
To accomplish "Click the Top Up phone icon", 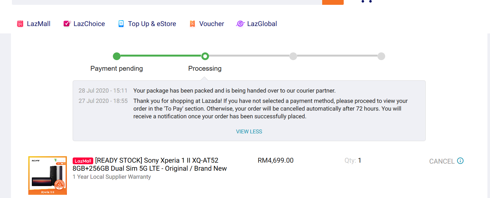I will click(x=121, y=24).
